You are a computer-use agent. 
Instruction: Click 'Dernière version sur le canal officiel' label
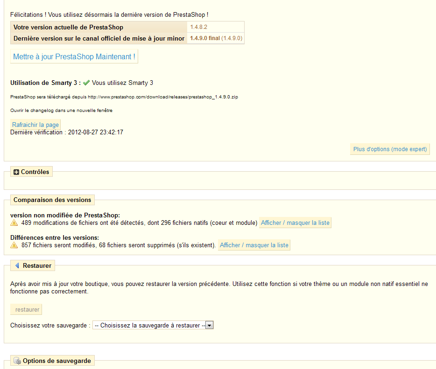click(99, 38)
